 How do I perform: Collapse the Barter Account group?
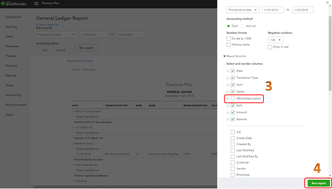73,143
